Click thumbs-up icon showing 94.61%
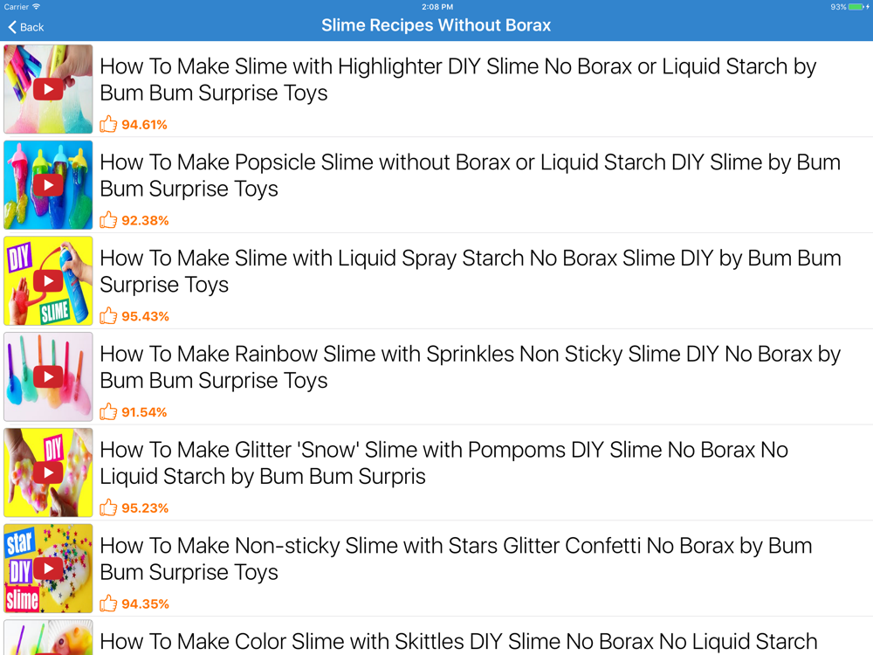 pyautogui.click(x=108, y=124)
